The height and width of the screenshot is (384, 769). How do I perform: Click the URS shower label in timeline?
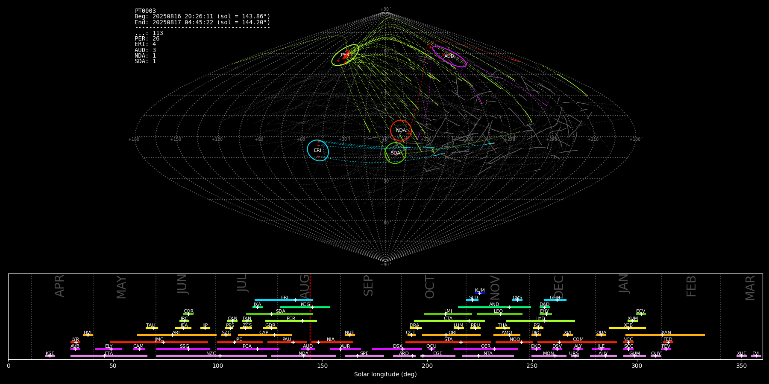574,353
